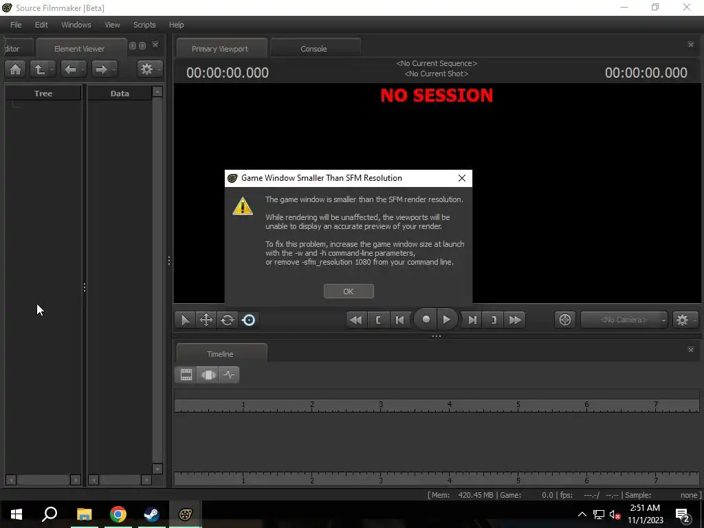Open the Edit menu
The image size is (704, 528).
[x=41, y=25]
